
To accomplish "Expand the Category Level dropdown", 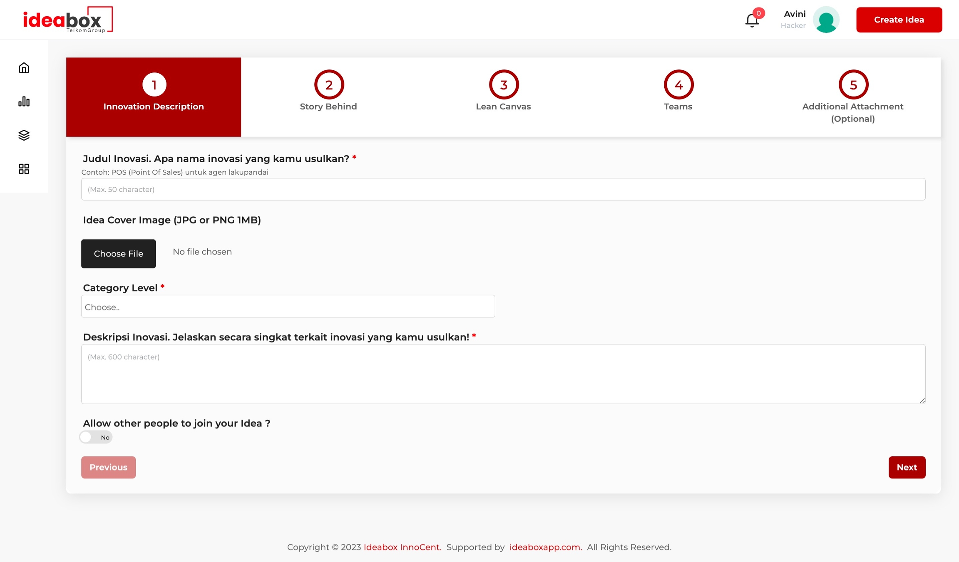I will [x=288, y=307].
